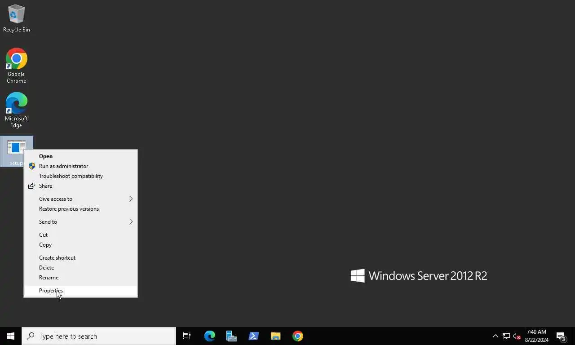Click Share in the context menu
Image resolution: width=575 pixels, height=345 pixels.
tap(80, 186)
